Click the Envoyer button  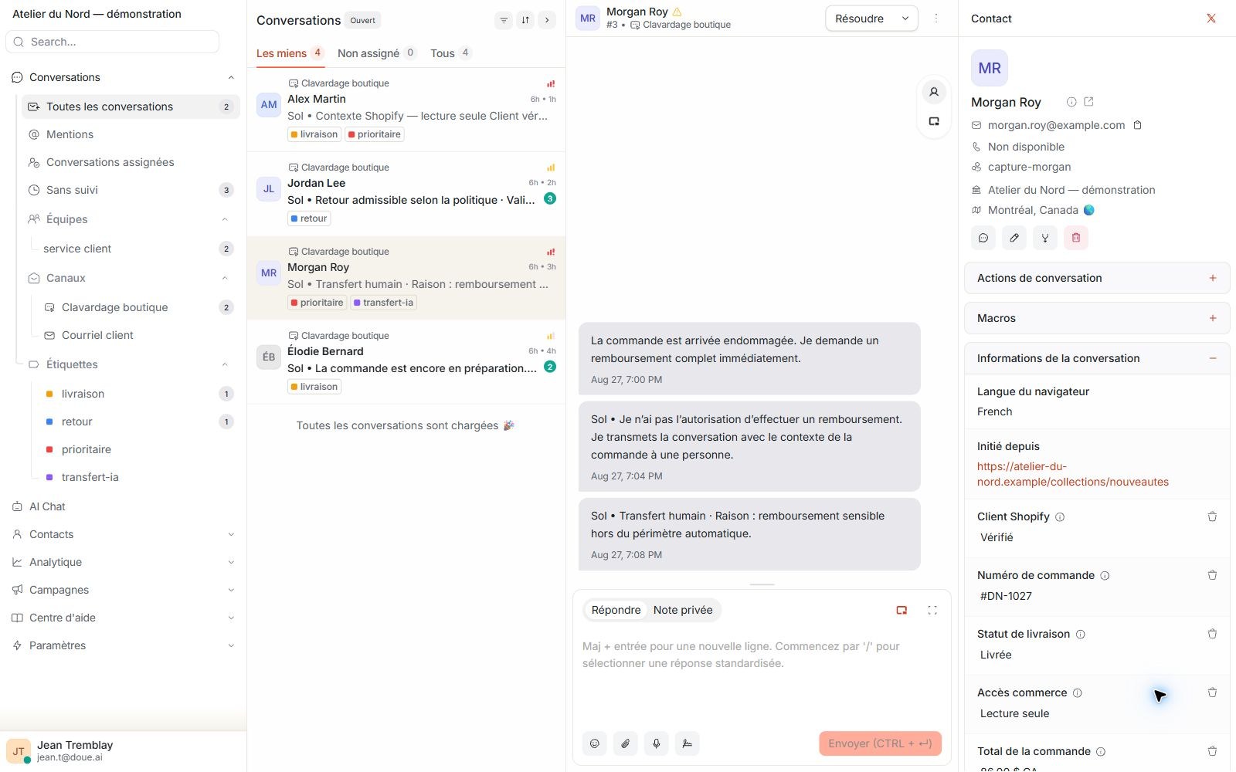(x=880, y=743)
